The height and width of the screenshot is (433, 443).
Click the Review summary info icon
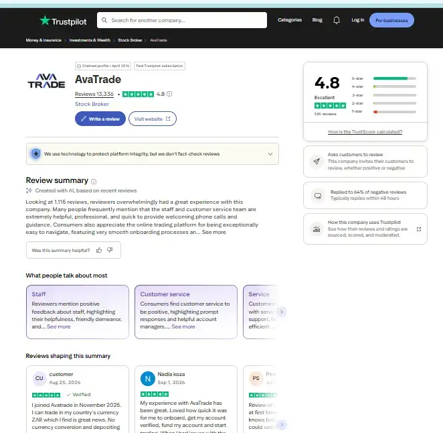pos(94,181)
